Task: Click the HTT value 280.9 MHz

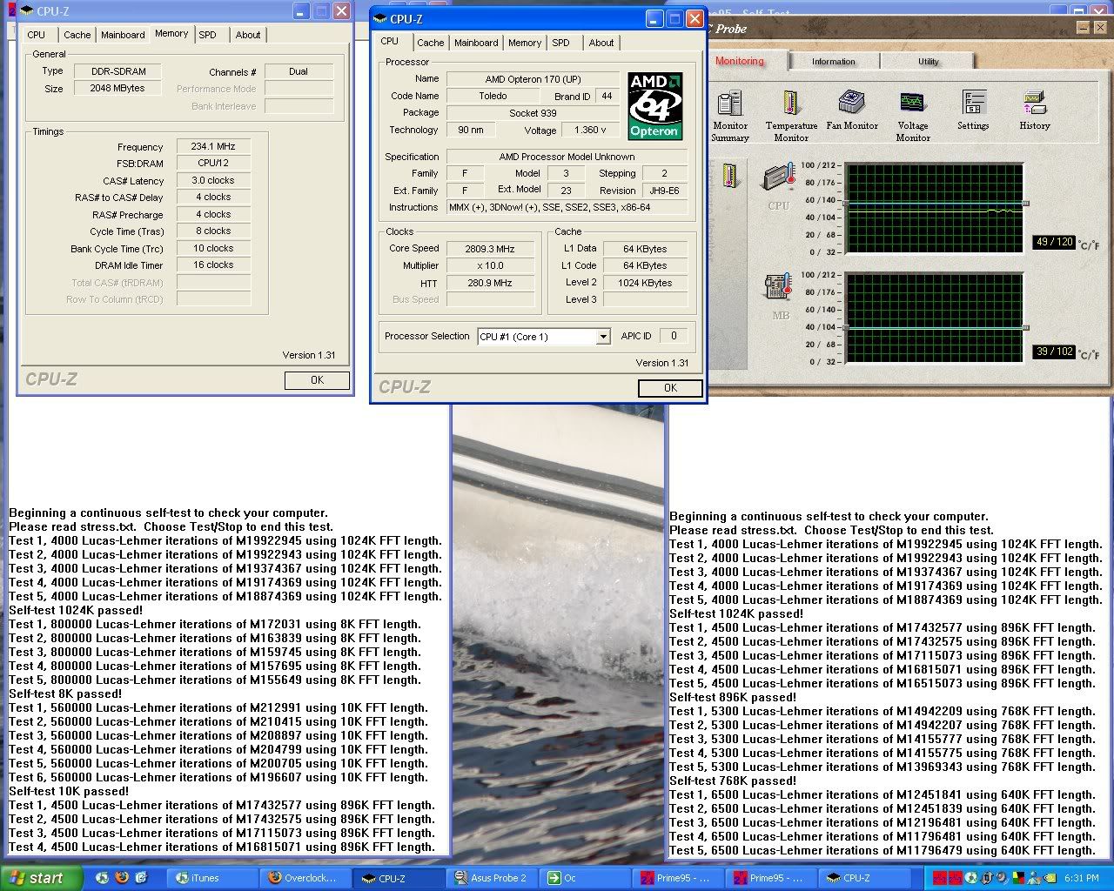Action: click(x=489, y=283)
